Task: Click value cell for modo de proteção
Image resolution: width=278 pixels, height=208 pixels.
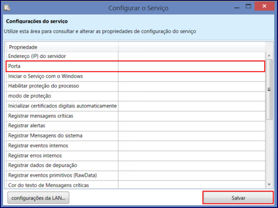Action: (192, 96)
